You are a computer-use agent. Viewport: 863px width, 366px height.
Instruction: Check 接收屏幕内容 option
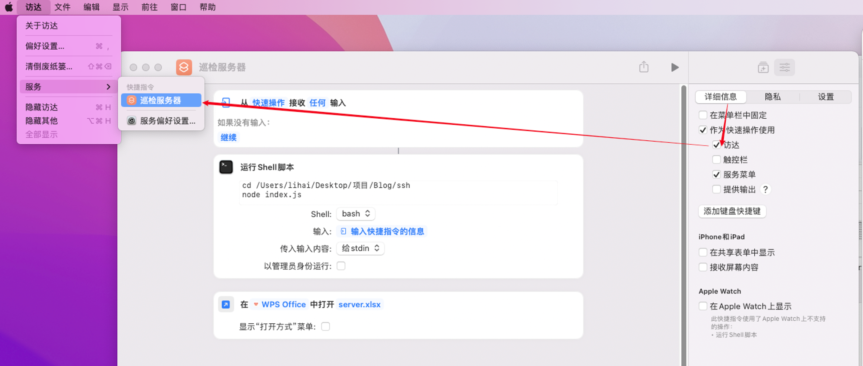(703, 267)
